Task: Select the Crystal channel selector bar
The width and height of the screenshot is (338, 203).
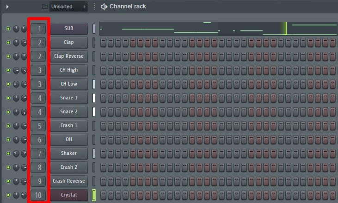Action: pos(94,195)
